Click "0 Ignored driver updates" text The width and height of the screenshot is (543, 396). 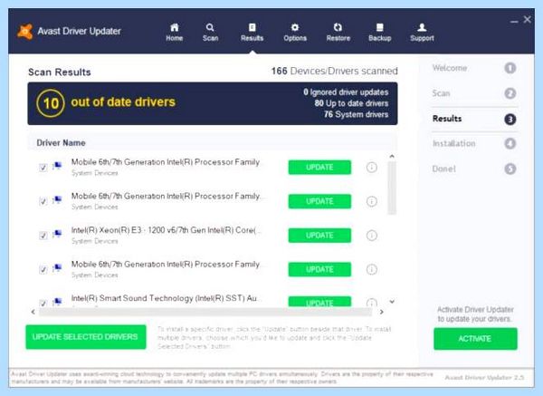coord(346,92)
